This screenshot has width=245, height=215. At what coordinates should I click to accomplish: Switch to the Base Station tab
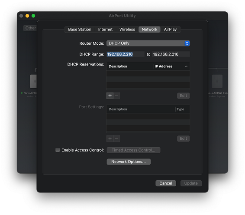click(80, 30)
